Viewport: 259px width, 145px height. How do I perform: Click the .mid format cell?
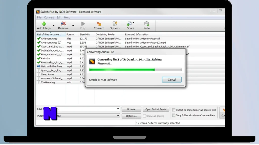click(69, 82)
